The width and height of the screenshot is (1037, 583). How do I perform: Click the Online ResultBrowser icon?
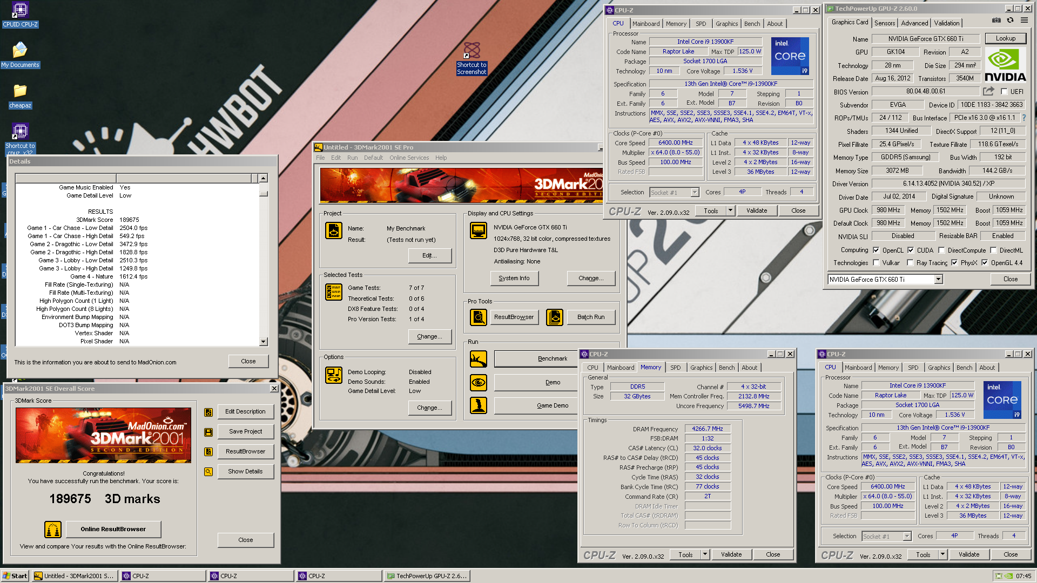53,530
